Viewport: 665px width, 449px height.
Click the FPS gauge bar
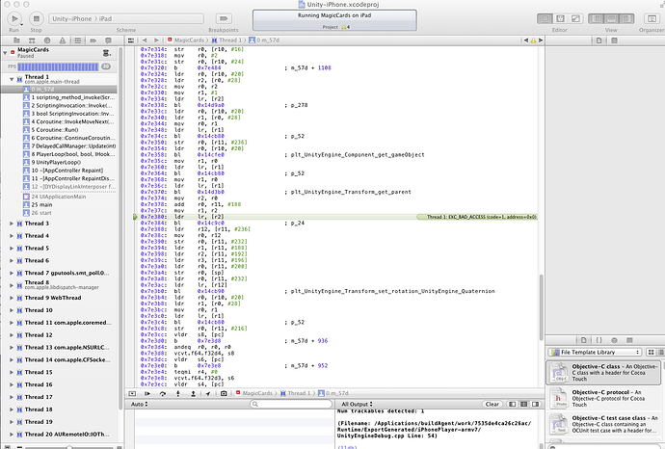click(x=58, y=66)
